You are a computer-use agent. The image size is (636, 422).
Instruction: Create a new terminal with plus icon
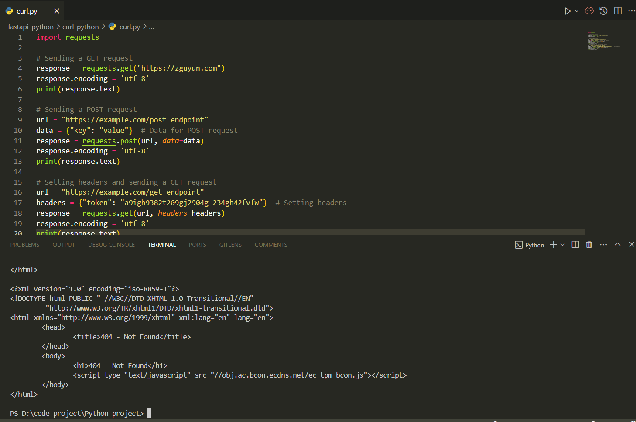pyautogui.click(x=553, y=245)
